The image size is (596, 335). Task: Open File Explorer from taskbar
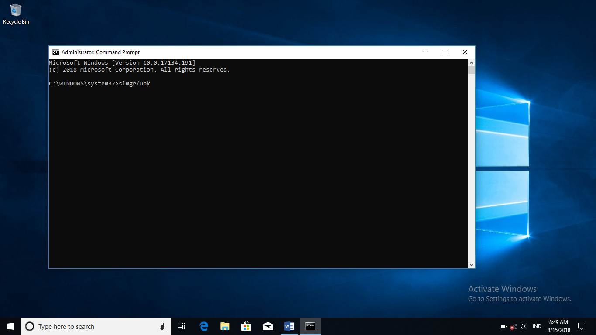pos(225,326)
